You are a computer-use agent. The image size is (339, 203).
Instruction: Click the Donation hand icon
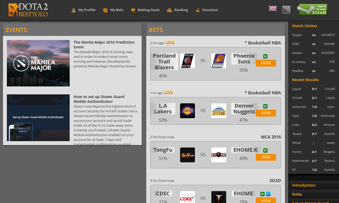pyautogui.click(x=198, y=10)
